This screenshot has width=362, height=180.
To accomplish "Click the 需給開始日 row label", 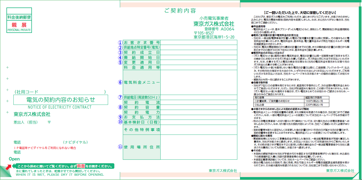I will tap(142, 58).
